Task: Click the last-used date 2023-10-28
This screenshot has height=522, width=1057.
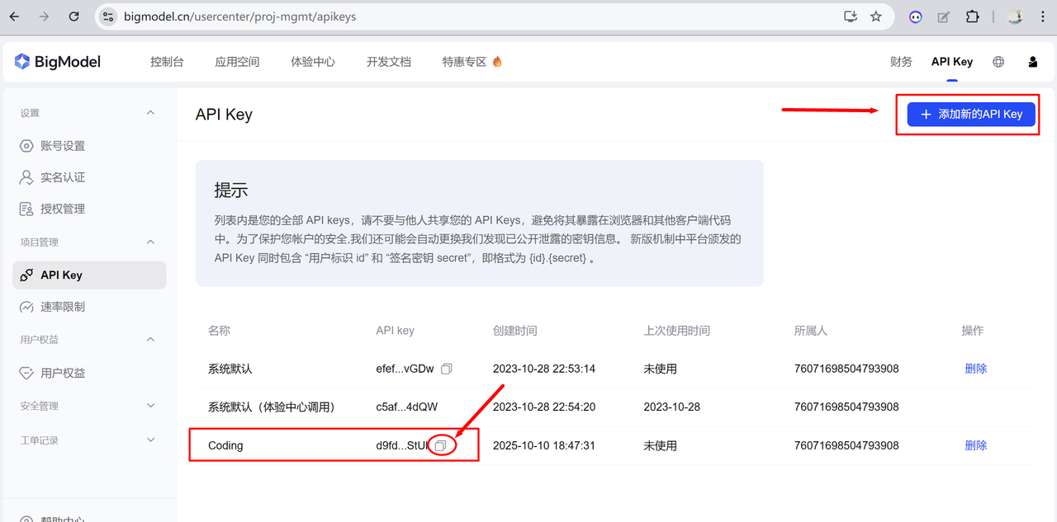Action: pos(672,407)
